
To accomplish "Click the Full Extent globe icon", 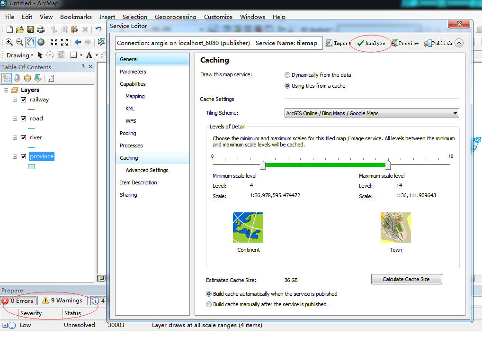I will (41, 42).
